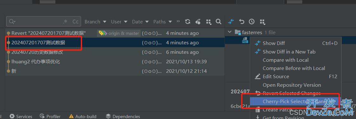Image resolution: width=356 pixels, height=119 pixels.
Task: Open the Services tool window button
Action: click(21, 116)
